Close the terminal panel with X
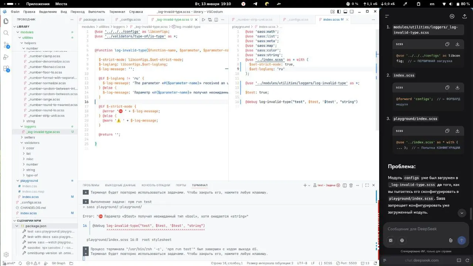 click(374, 185)
